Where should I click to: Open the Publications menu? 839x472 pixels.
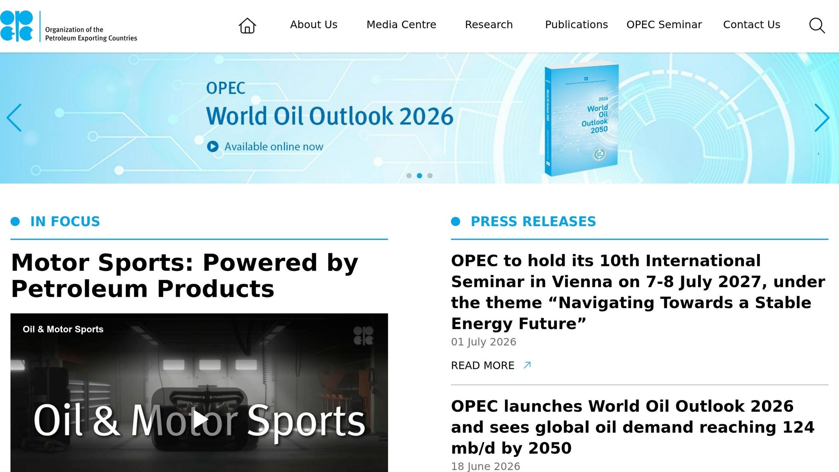pyautogui.click(x=576, y=25)
